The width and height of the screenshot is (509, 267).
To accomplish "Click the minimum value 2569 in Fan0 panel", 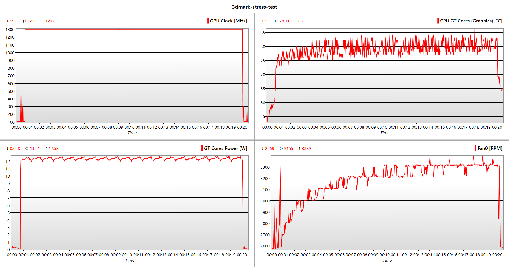I will (270, 148).
